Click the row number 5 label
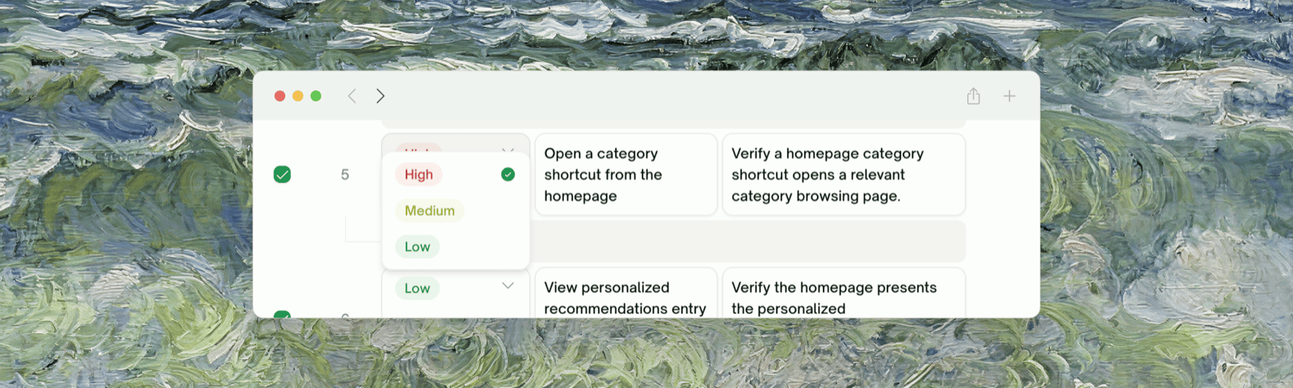Viewport: 1293px width, 388px height. (345, 175)
